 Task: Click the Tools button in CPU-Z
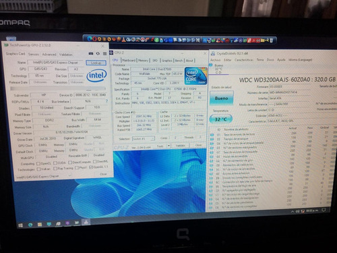coord(161,146)
